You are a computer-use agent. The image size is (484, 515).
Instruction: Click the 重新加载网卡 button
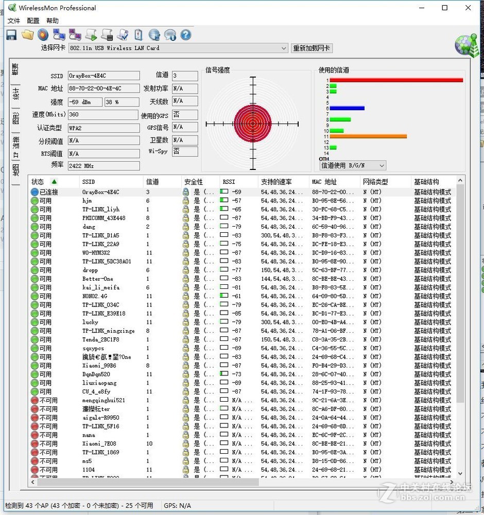(x=312, y=48)
